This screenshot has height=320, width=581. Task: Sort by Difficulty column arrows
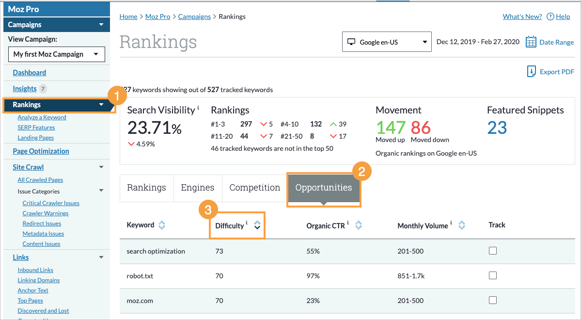point(257,225)
